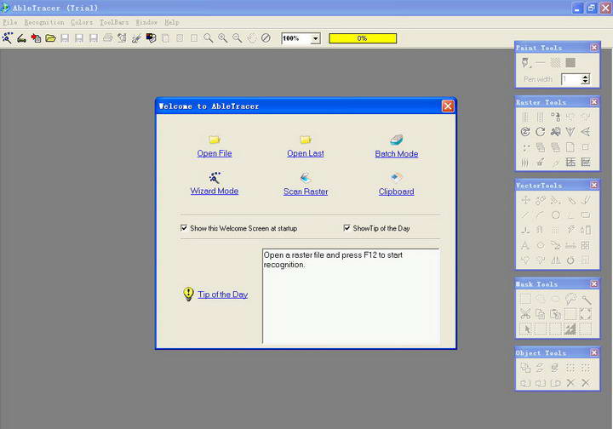Click the hand pan tool icon
Screen dimensions: 613x429
(252, 38)
